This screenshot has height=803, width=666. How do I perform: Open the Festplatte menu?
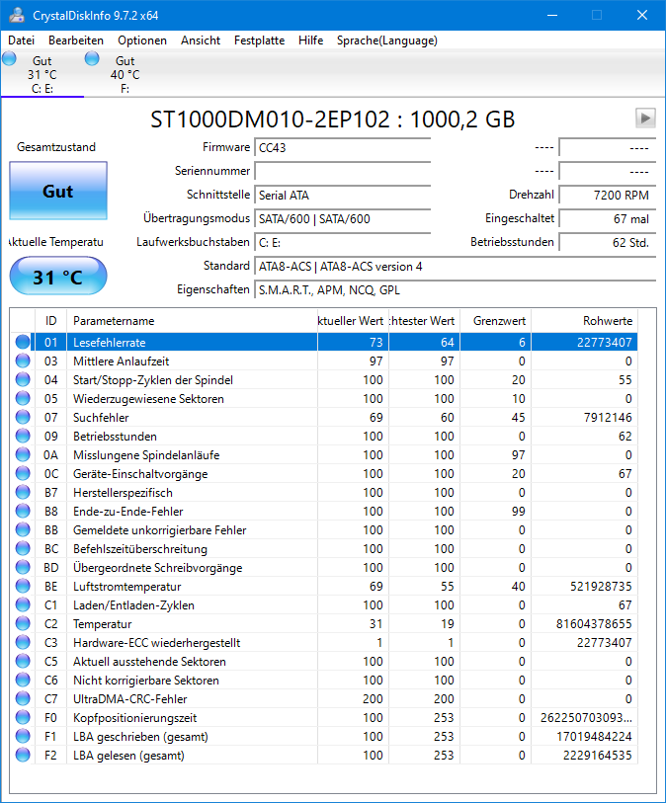tap(259, 40)
